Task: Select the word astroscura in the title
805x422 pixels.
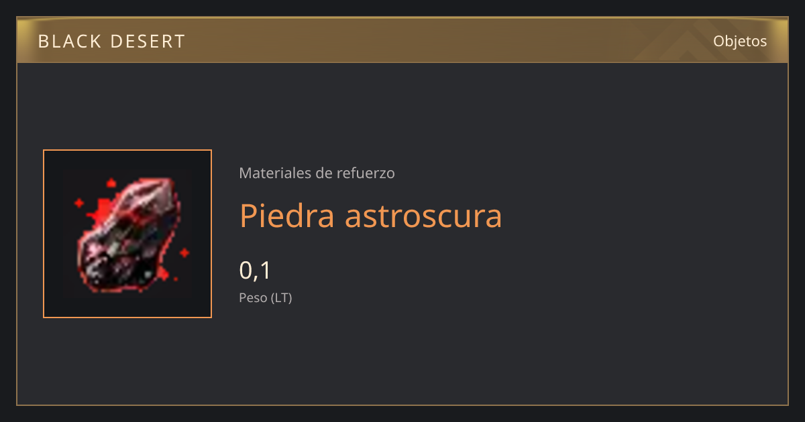Action: (423, 216)
